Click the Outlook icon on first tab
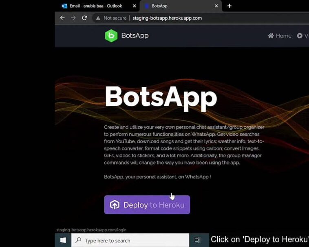Screen dimensions: 309x247 click(x=64, y=6)
